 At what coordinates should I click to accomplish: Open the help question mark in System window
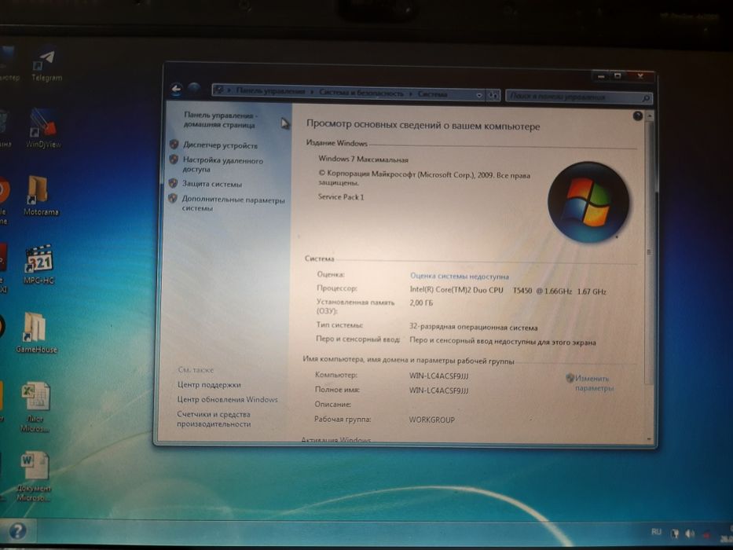[638, 116]
